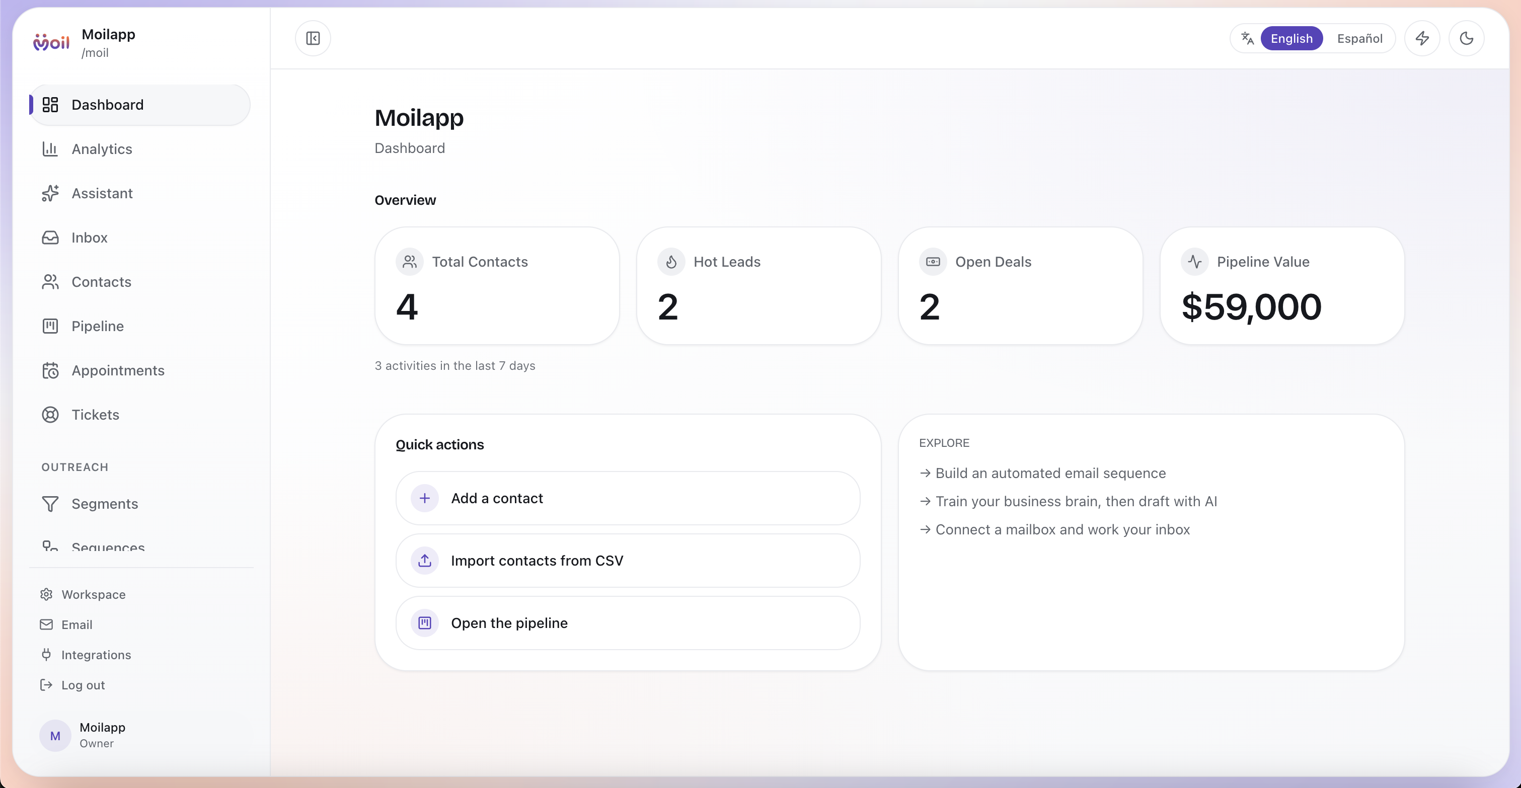This screenshot has height=788, width=1521.
Task: Click the Open Deals banknote icon
Action: coord(932,262)
